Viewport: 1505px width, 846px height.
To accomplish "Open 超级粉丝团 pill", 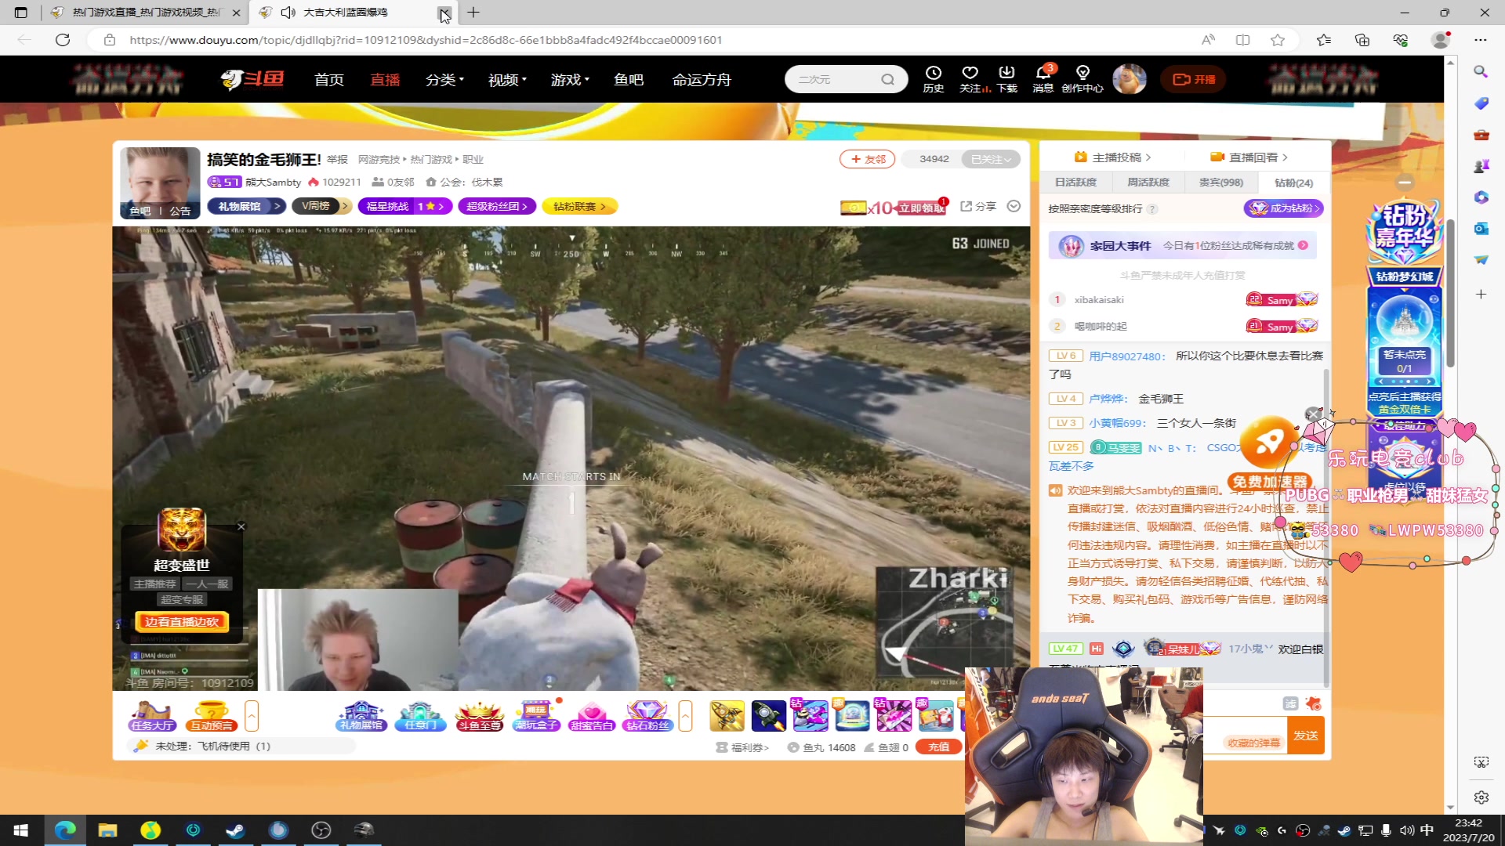I will tap(497, 206).
